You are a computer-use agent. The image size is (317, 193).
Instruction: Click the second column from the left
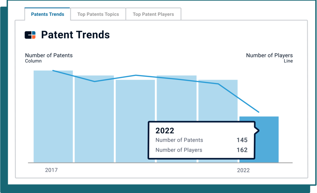(x=94, y=118)
